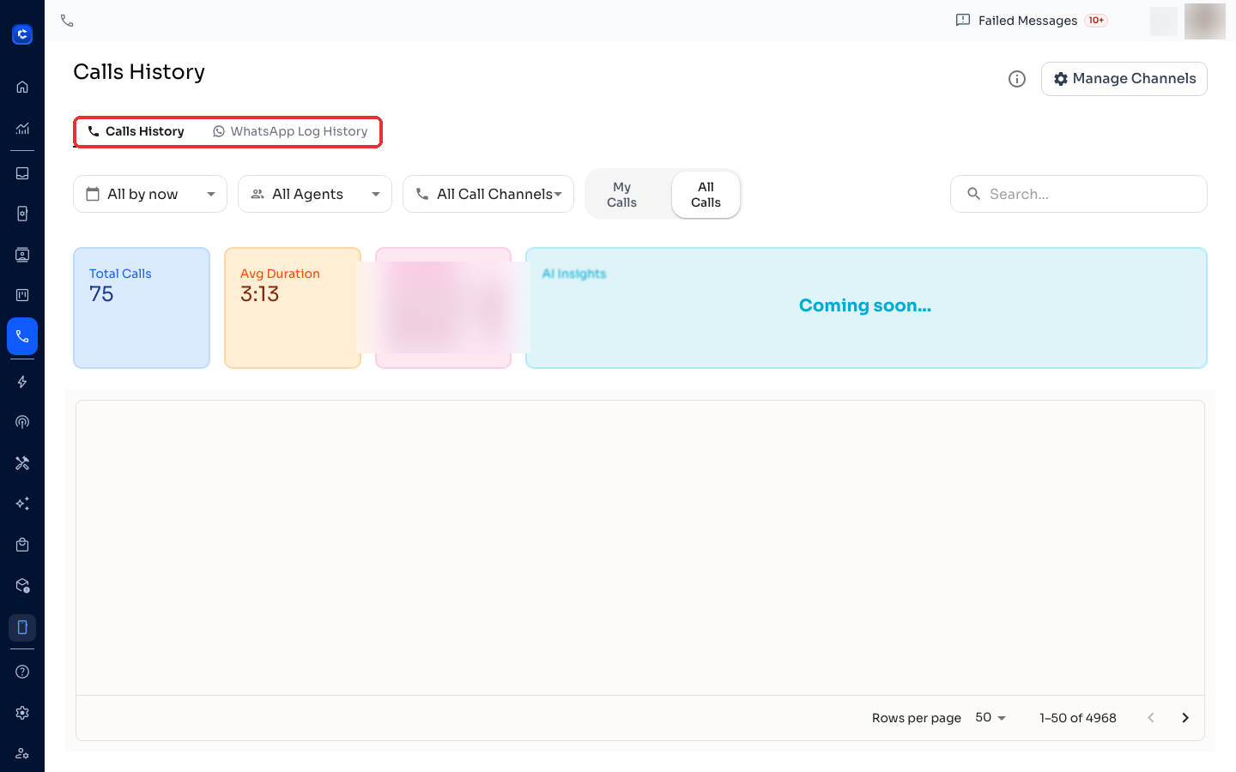Image resolution: width=1236 pixels, height=772 pixels.
Task: Click the Avg Duration card
Action: (x=293, y=308)
